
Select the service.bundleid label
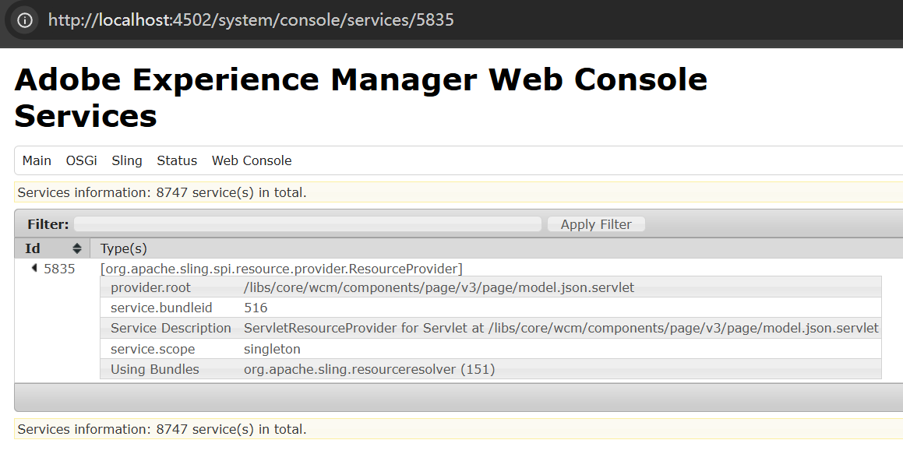(x=161, y=308)
